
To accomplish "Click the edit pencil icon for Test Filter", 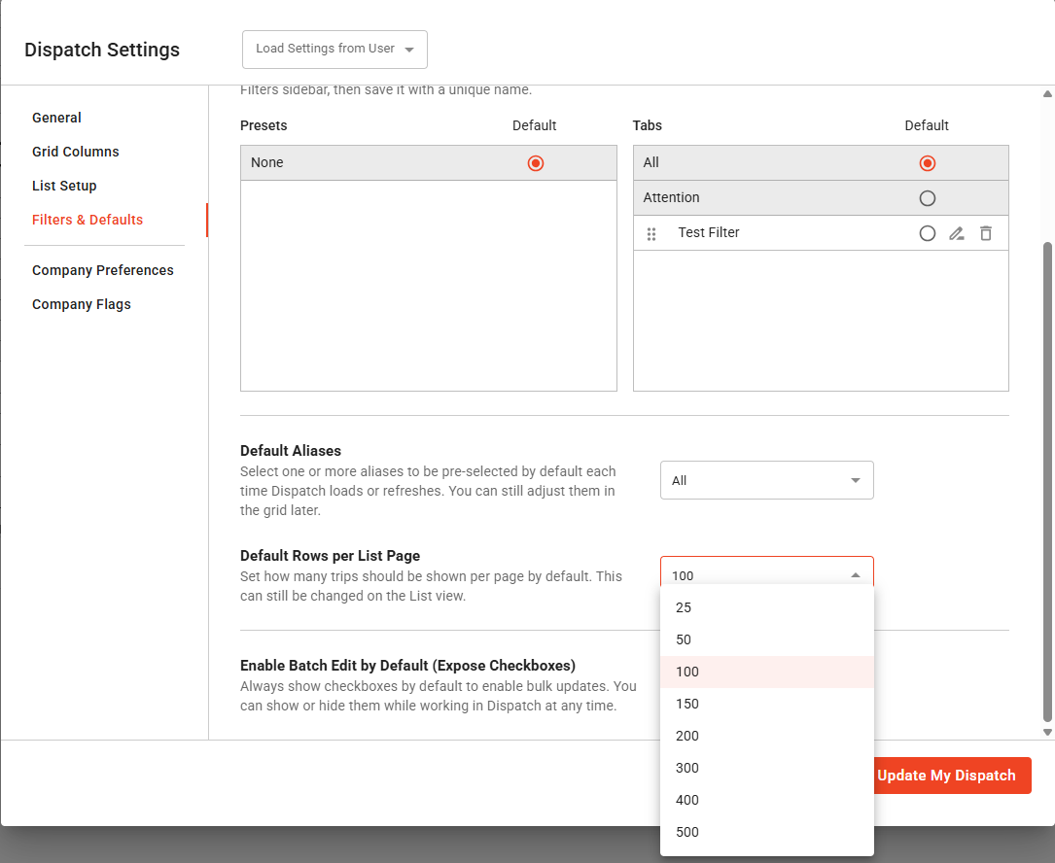I will coord(957,233).
